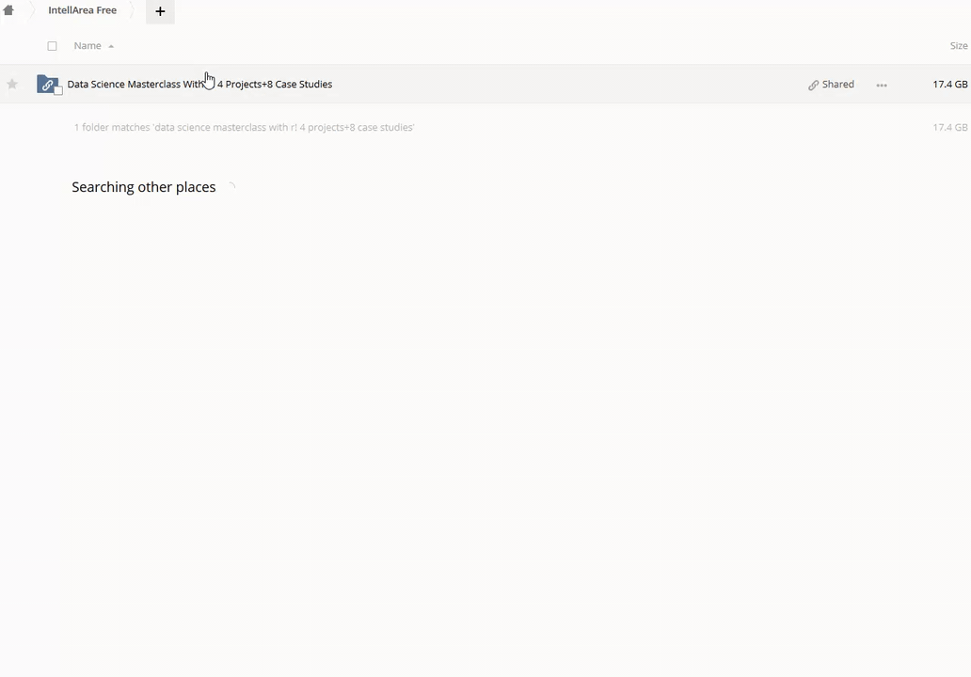
Task: Open Data Science Masterclass folder name
Action: [x=199, y=84]
